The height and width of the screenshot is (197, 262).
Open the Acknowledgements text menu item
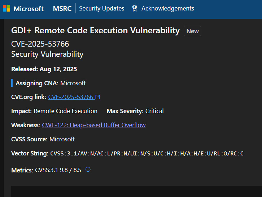coord(167,8)
